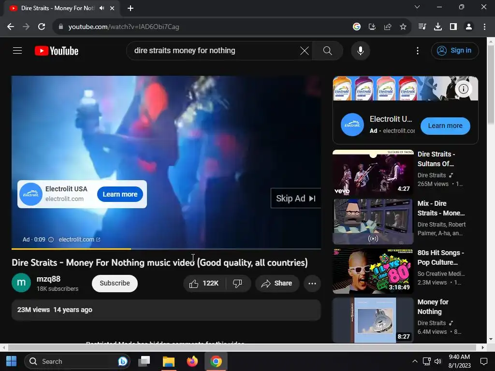Viewport: 495px width, 371px height.
Task: Click the Sign in button
Action: coord(454,50)
